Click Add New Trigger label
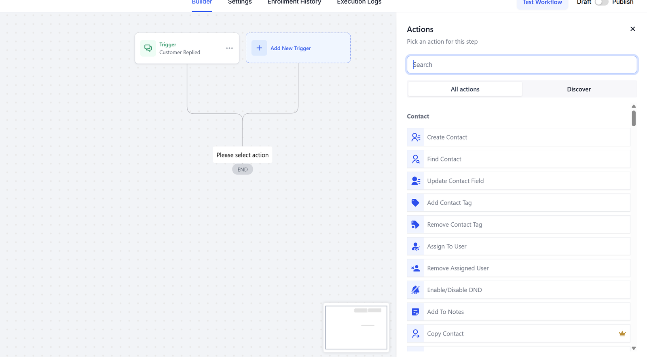This screenshot has height=357, width=647. click(x=291, y=48)
